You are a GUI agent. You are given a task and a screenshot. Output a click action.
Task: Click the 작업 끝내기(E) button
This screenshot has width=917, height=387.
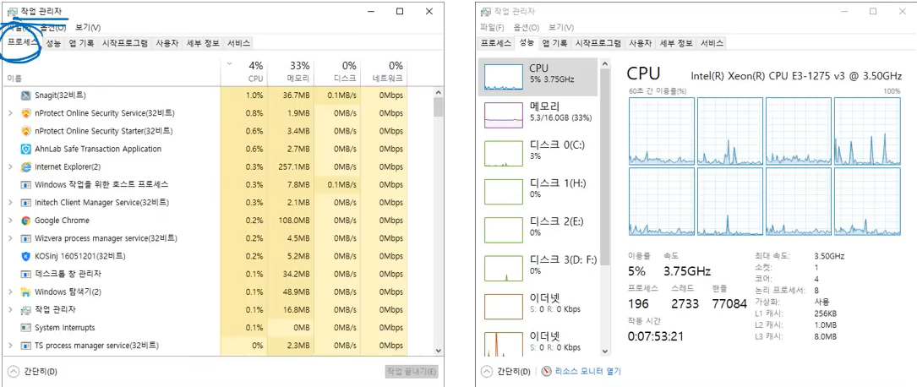click(412, 371)
